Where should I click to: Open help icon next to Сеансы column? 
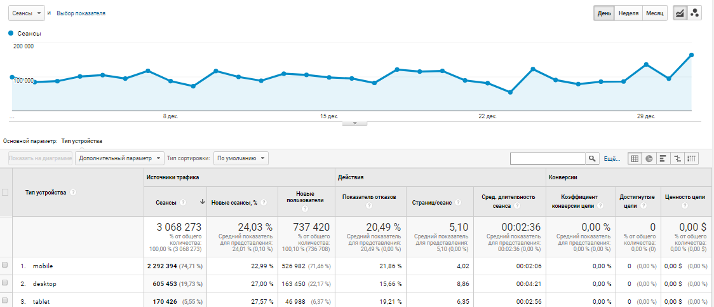click(183, 202)
